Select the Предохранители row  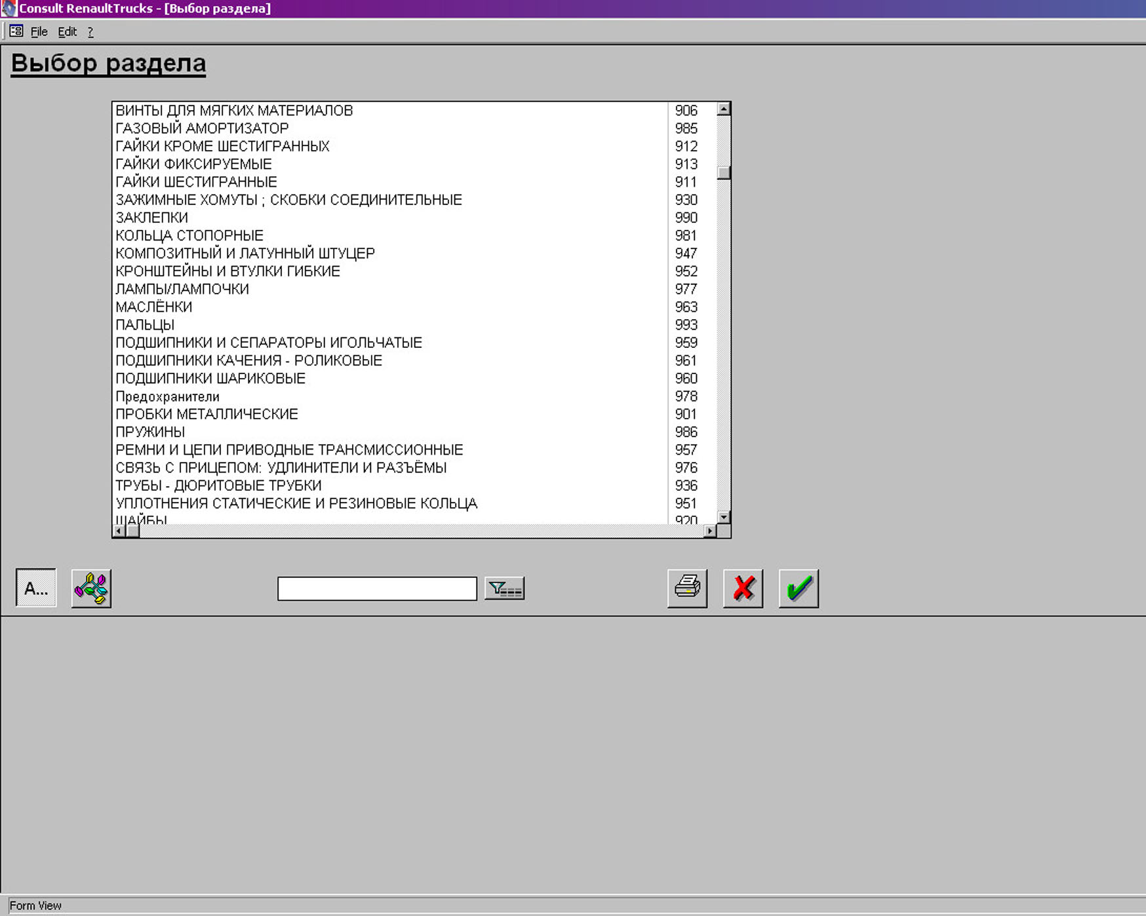pyautogui.click(x=167, y=396)
